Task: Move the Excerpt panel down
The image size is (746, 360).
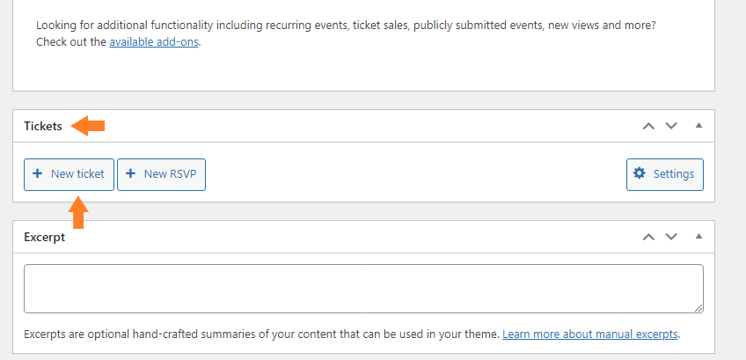Action: [671, 237]
